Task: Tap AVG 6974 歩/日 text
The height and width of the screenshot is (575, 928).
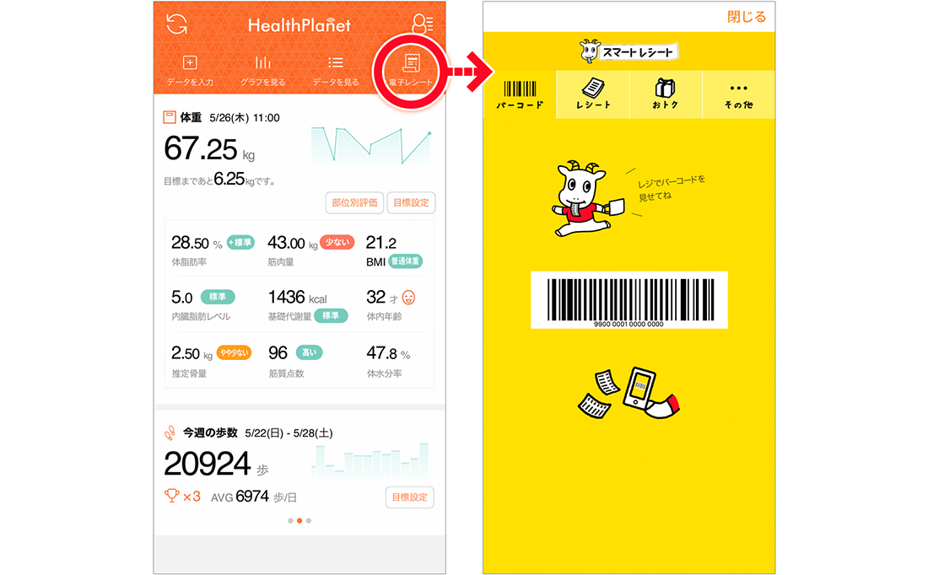Action: coord(254,497)
